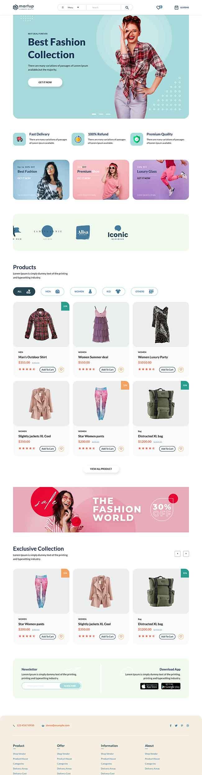
Task: Toggle wishlist heart on Women Luxury Party
Action: point(181,370)
